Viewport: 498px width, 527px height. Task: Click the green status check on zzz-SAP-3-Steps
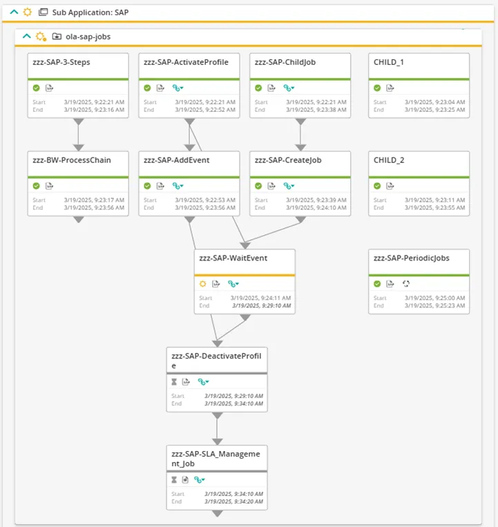pos(37,88)
